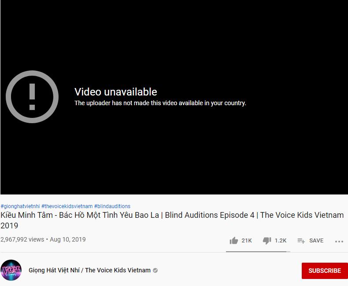Viewport: 348px width, 286px height.
Task: Open the #blindauditions hashtag link
Action: (112, 206)
